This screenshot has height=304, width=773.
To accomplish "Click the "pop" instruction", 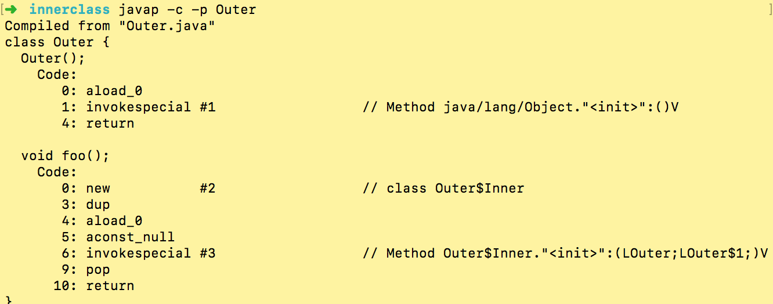I will 98,269.
